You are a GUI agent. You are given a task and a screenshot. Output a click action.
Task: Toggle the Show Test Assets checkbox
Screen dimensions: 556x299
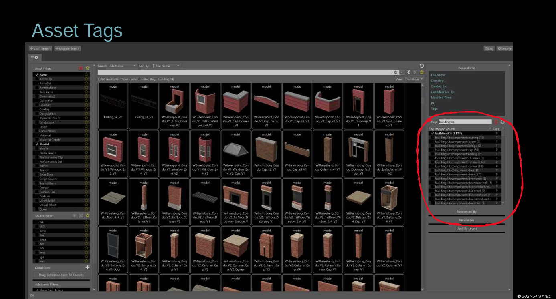pos(36,290)
